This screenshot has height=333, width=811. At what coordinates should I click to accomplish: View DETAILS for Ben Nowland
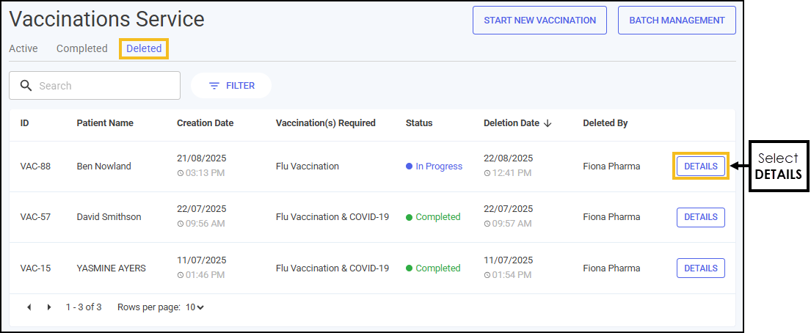point(701,166)
